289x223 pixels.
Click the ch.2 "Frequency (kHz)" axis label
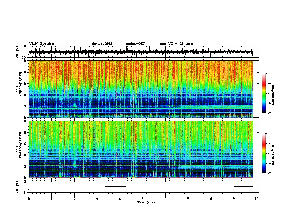click(x=20, y=145)
